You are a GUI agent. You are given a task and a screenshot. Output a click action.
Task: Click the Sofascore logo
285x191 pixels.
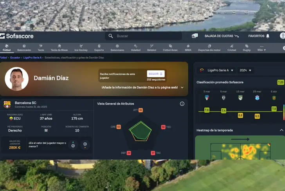(17, 36)
